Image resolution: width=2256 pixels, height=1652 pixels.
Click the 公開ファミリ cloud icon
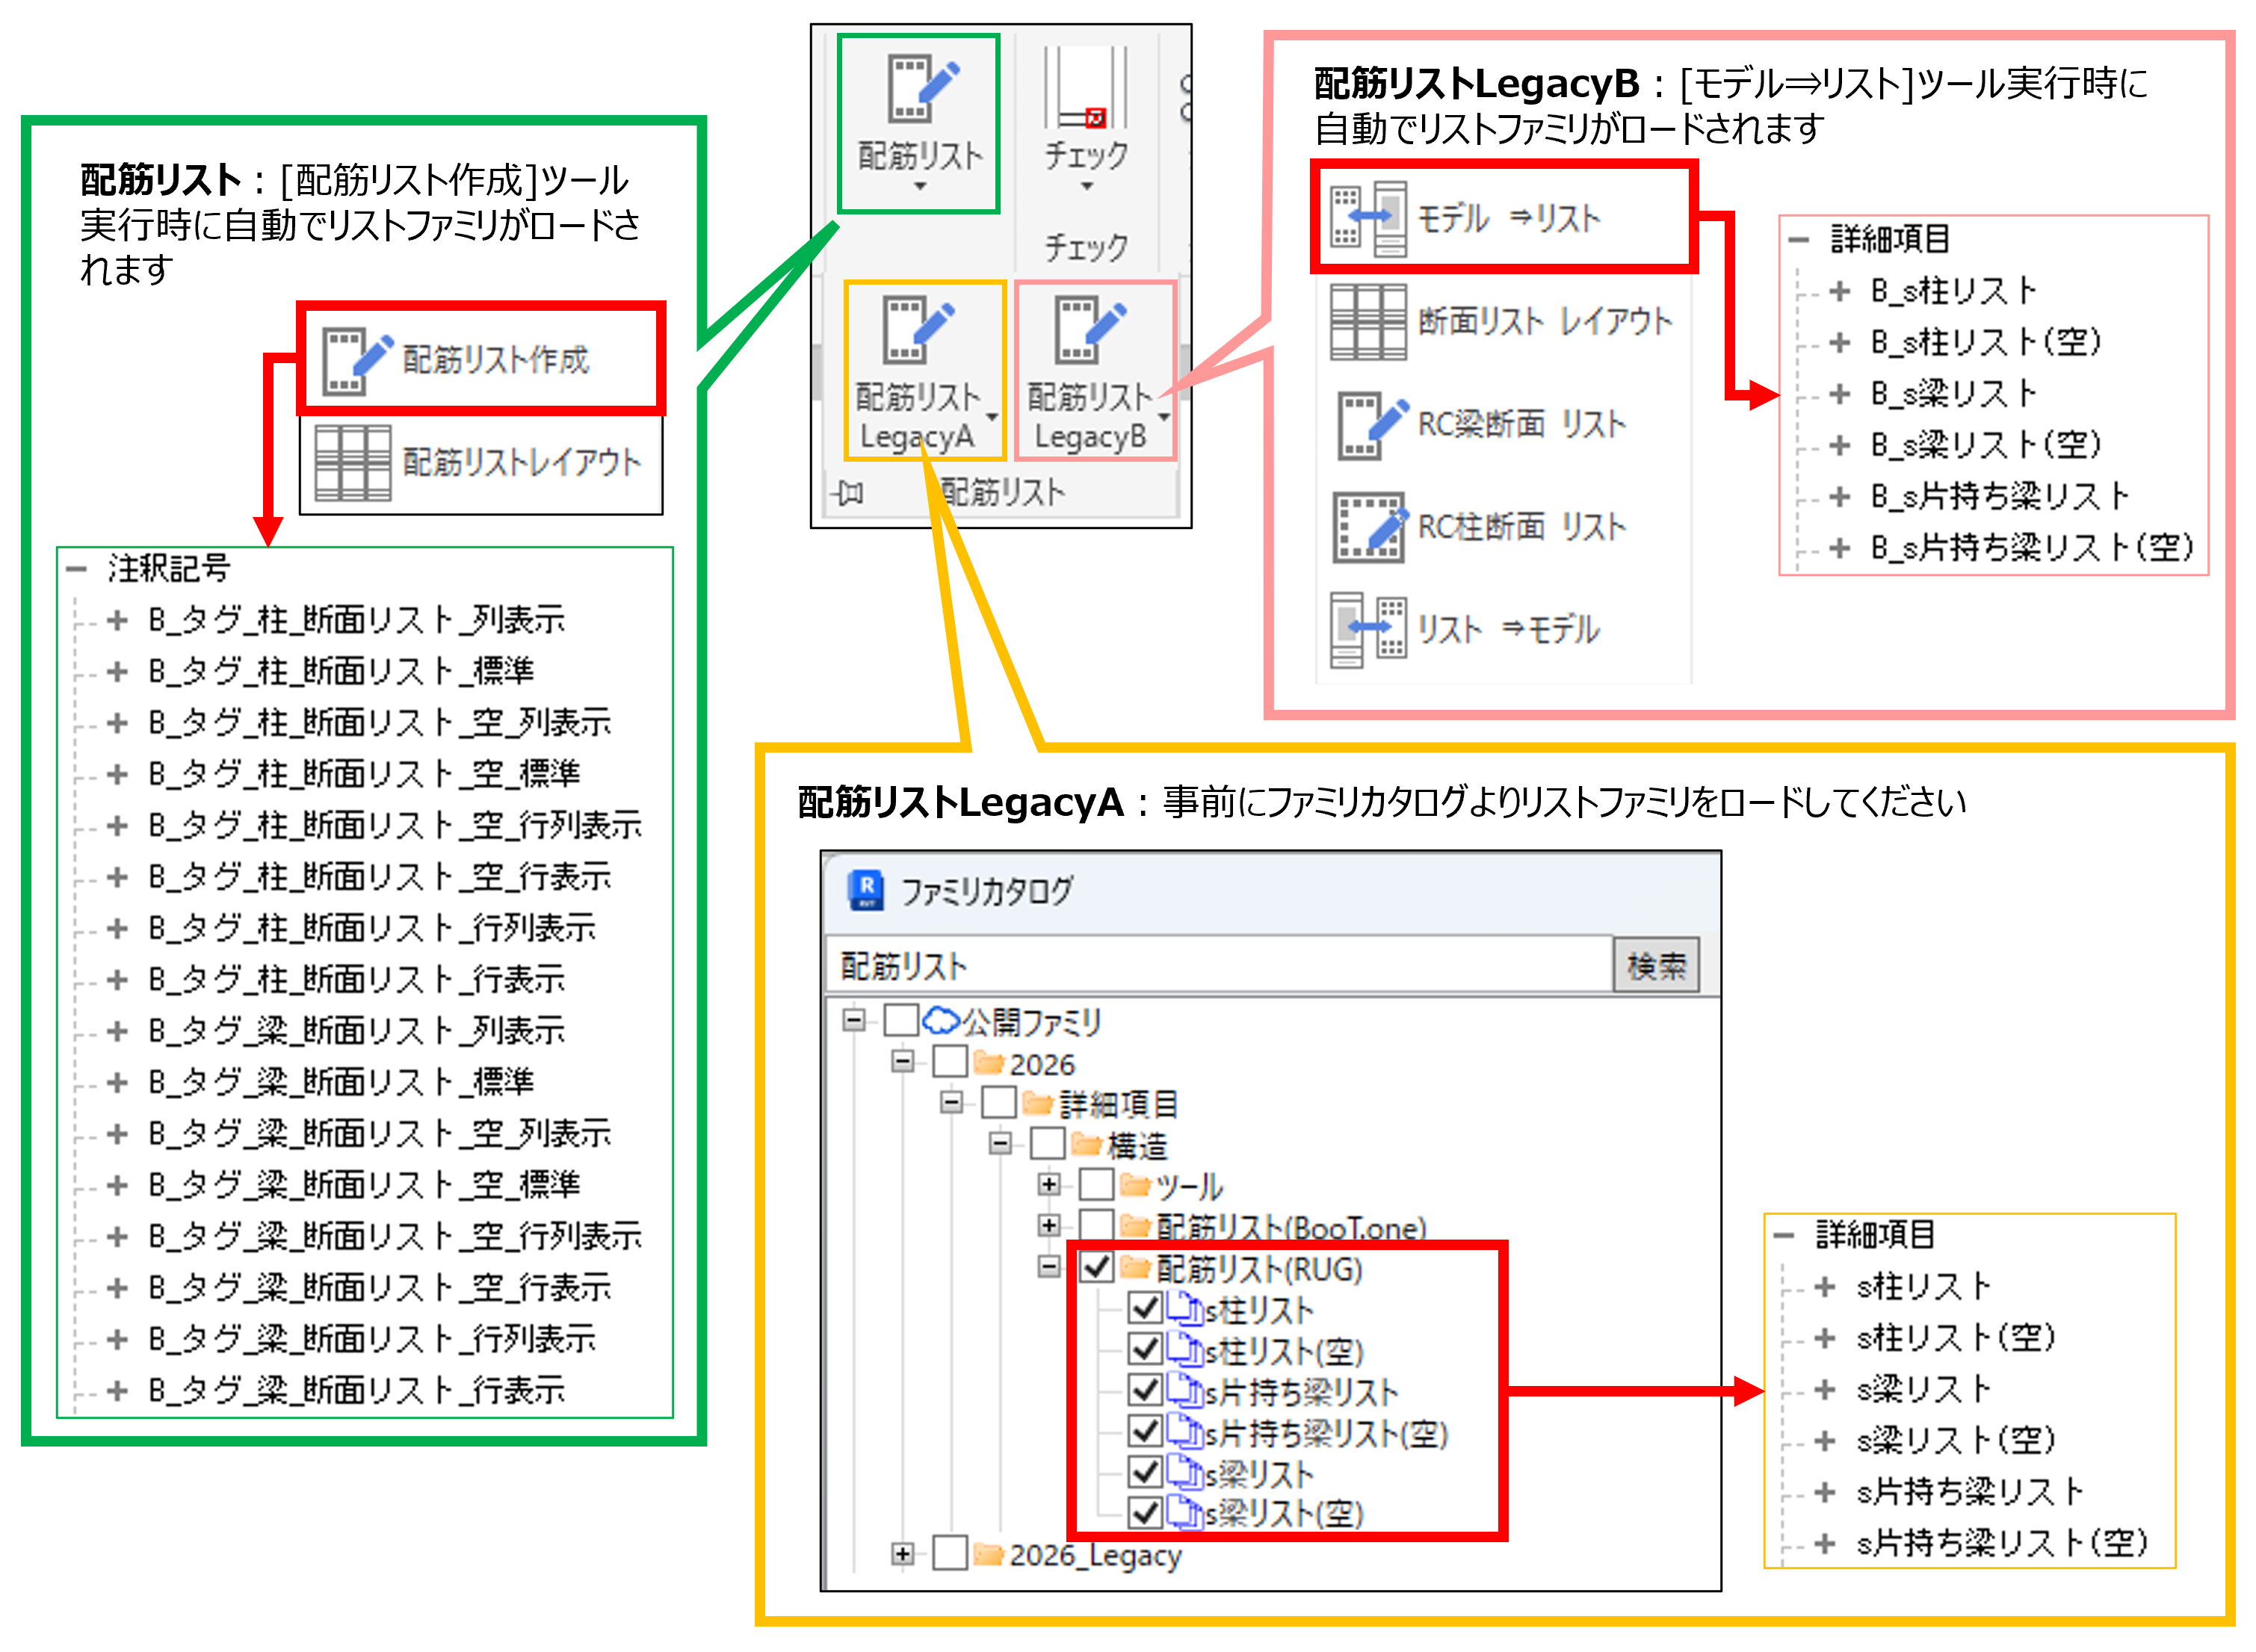coord(940,1021)
